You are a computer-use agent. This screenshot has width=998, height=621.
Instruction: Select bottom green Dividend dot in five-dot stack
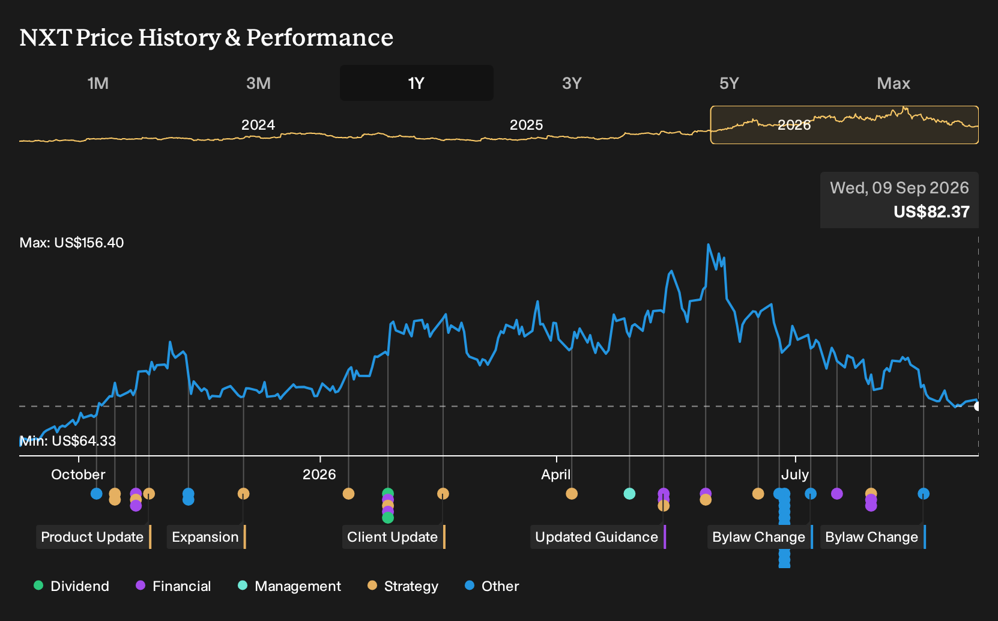coord(388,517)
